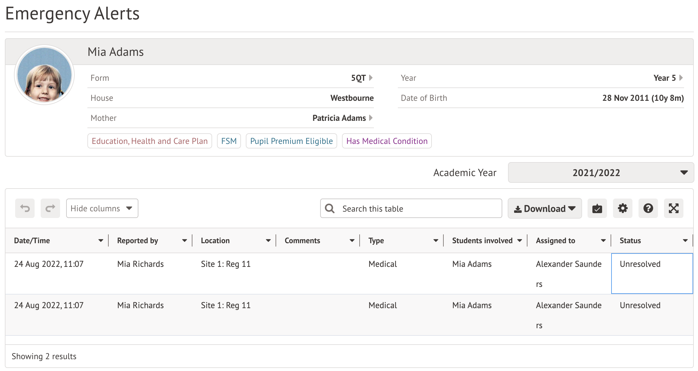Click the redo arrow icon

[50, 208]
